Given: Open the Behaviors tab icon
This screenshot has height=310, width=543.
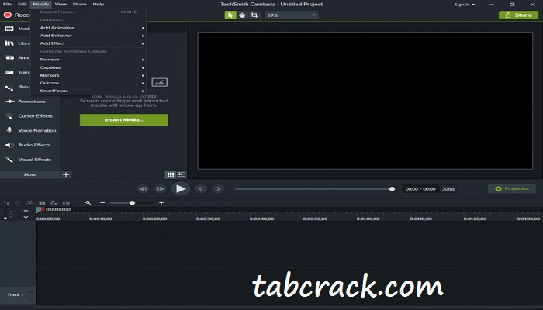Looking at the screenshot, I should coord(9,87).
